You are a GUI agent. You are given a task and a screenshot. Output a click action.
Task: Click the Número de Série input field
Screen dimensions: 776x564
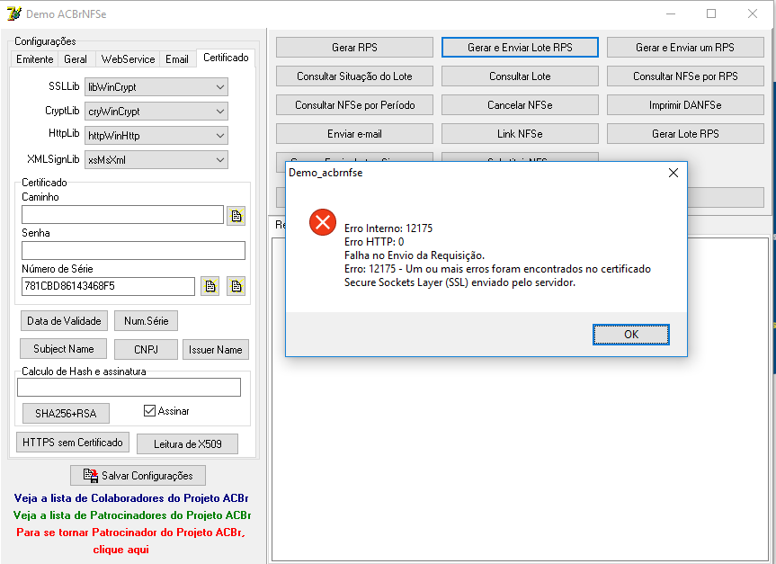coord(109,286)
